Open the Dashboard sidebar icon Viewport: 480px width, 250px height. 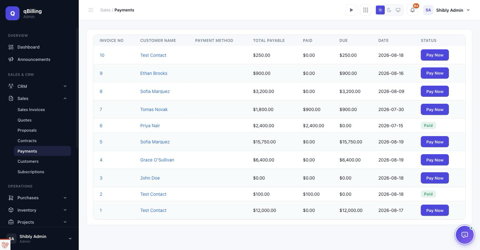pyautogui.click(x=11, y=47)
